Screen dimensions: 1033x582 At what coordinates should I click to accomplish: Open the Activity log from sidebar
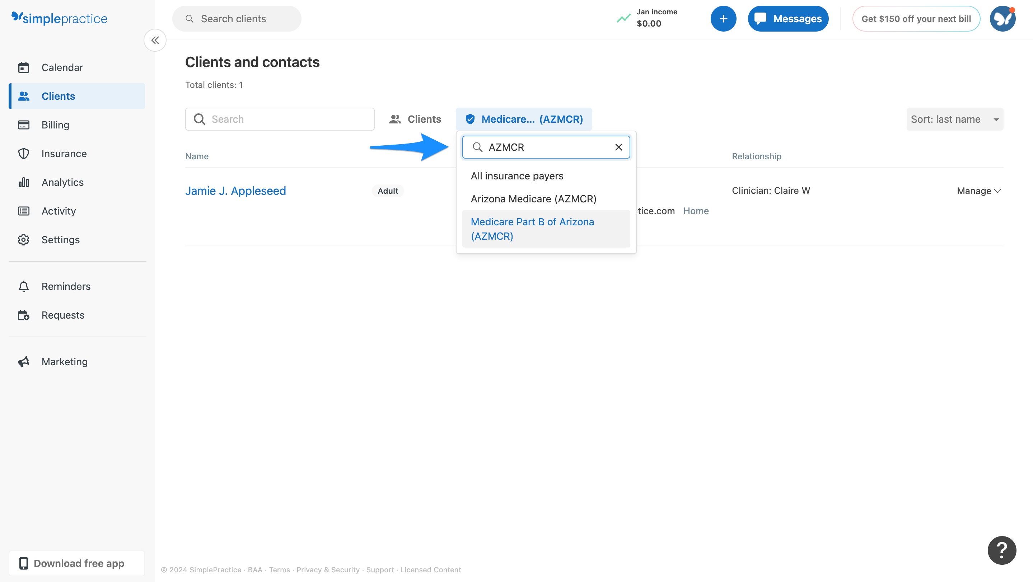click(59, 211)
